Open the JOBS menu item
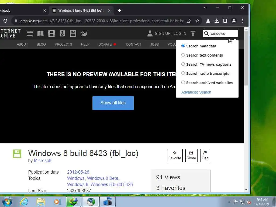This screenshot has width=276, height=207. (x=154, y=44)
